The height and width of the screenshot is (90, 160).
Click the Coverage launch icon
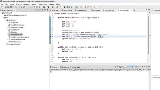point(48,7)
